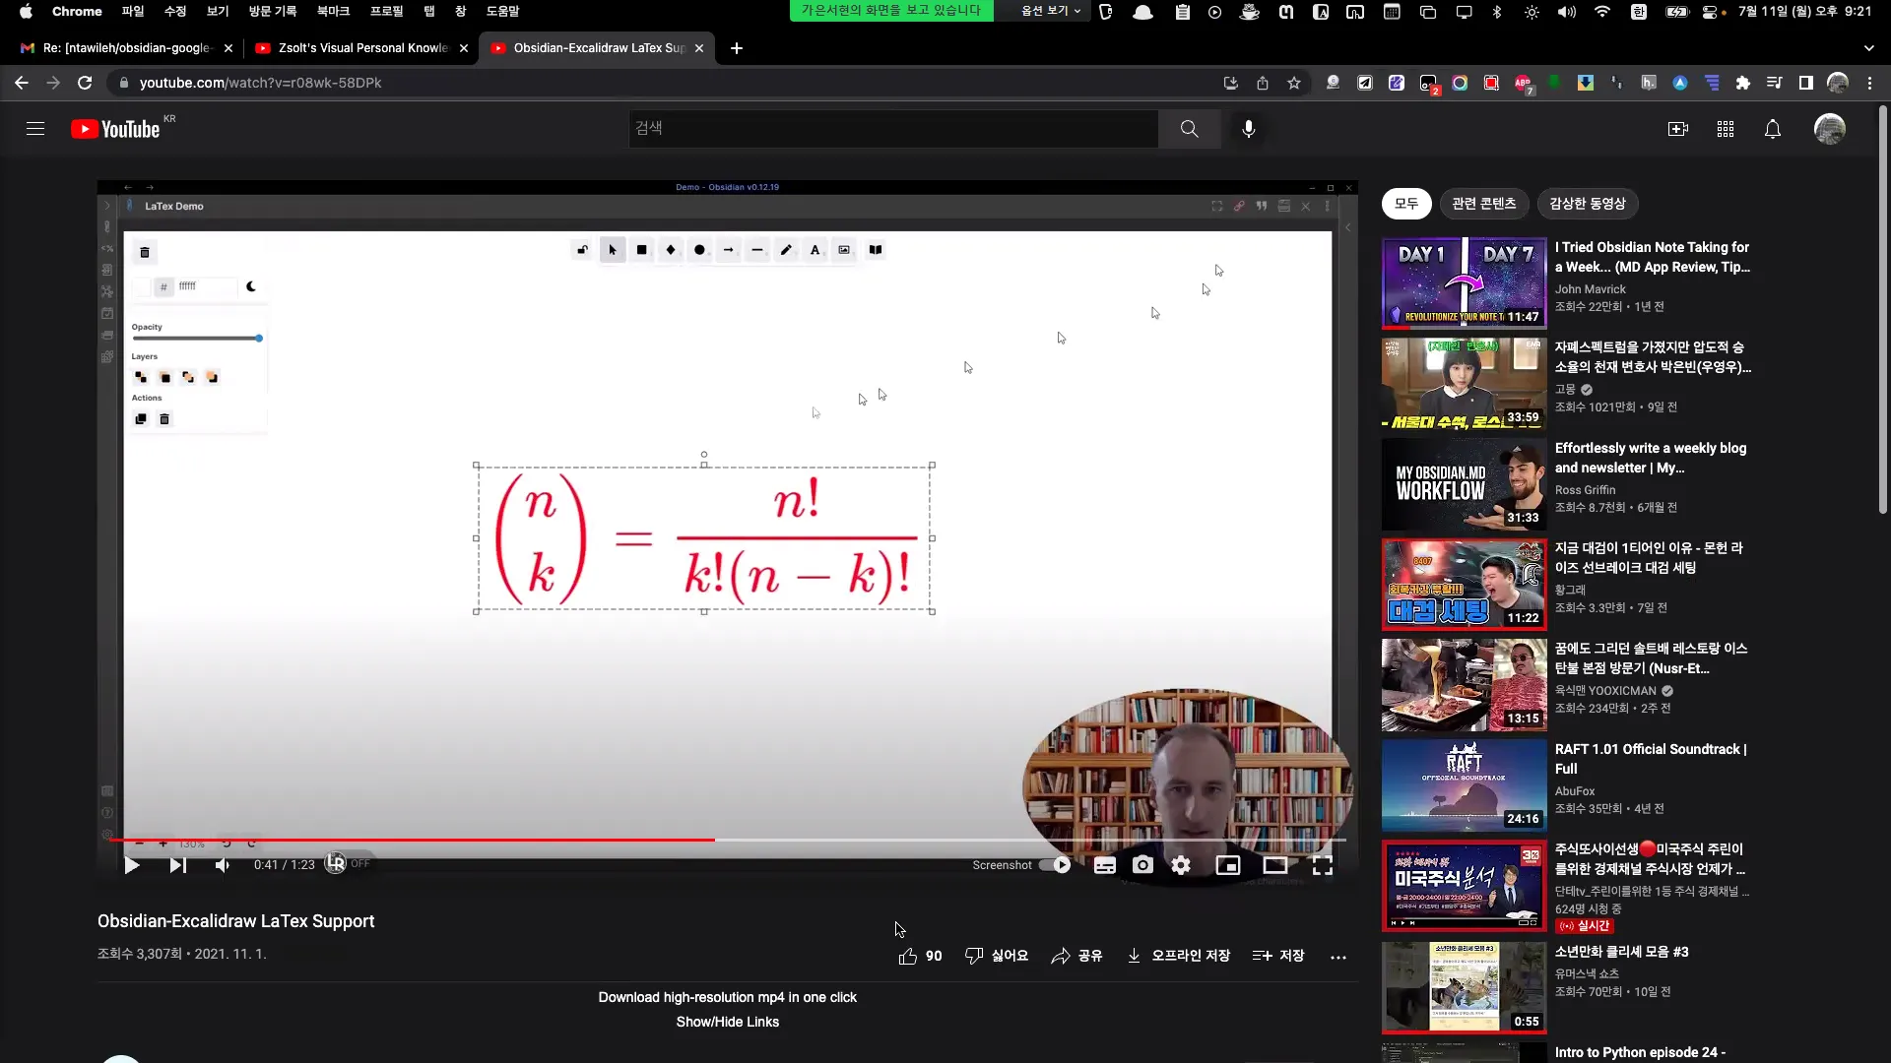Image resolution: width=1891 pixels, height=1063 pixels.
Task: Select the 관련 콘텐츠 filter chip
Action: coord(1483,204)
